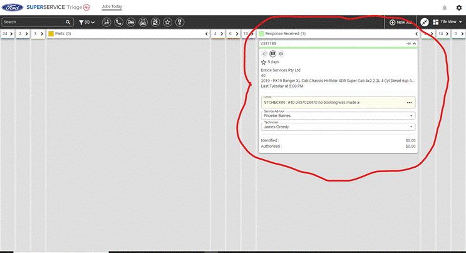The image size is (466, 253).
Task: Click job number V337185
Action: click(268, 44)
